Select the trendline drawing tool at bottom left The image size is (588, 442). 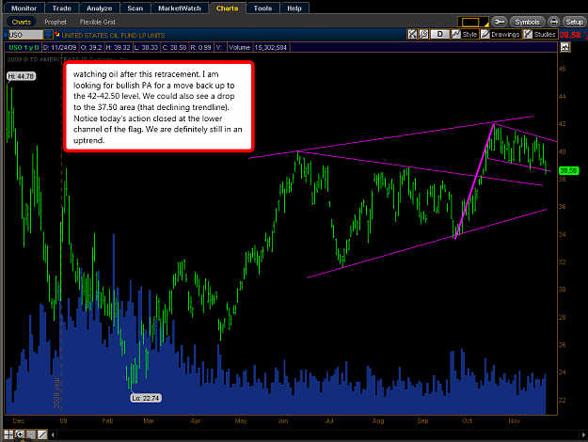42,434
